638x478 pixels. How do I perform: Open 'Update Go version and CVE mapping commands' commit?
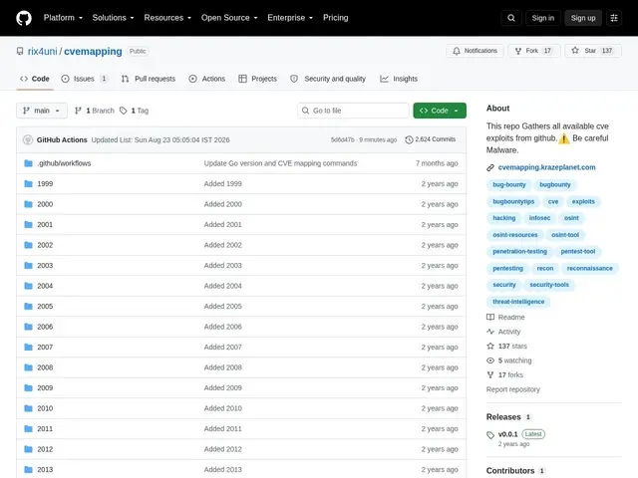click(280, 163)
